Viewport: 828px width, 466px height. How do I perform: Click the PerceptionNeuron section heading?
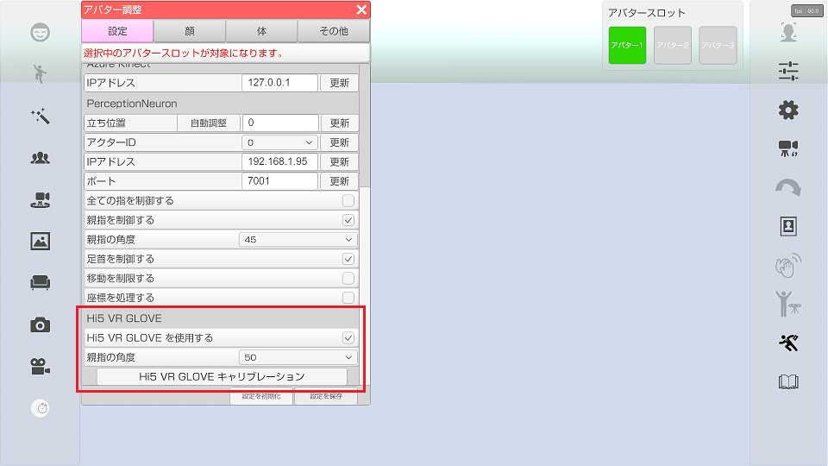(x=132, y=104)
